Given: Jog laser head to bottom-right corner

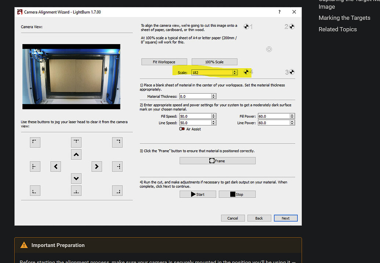Looking at the screenshot, I should [x=117, y=191].
